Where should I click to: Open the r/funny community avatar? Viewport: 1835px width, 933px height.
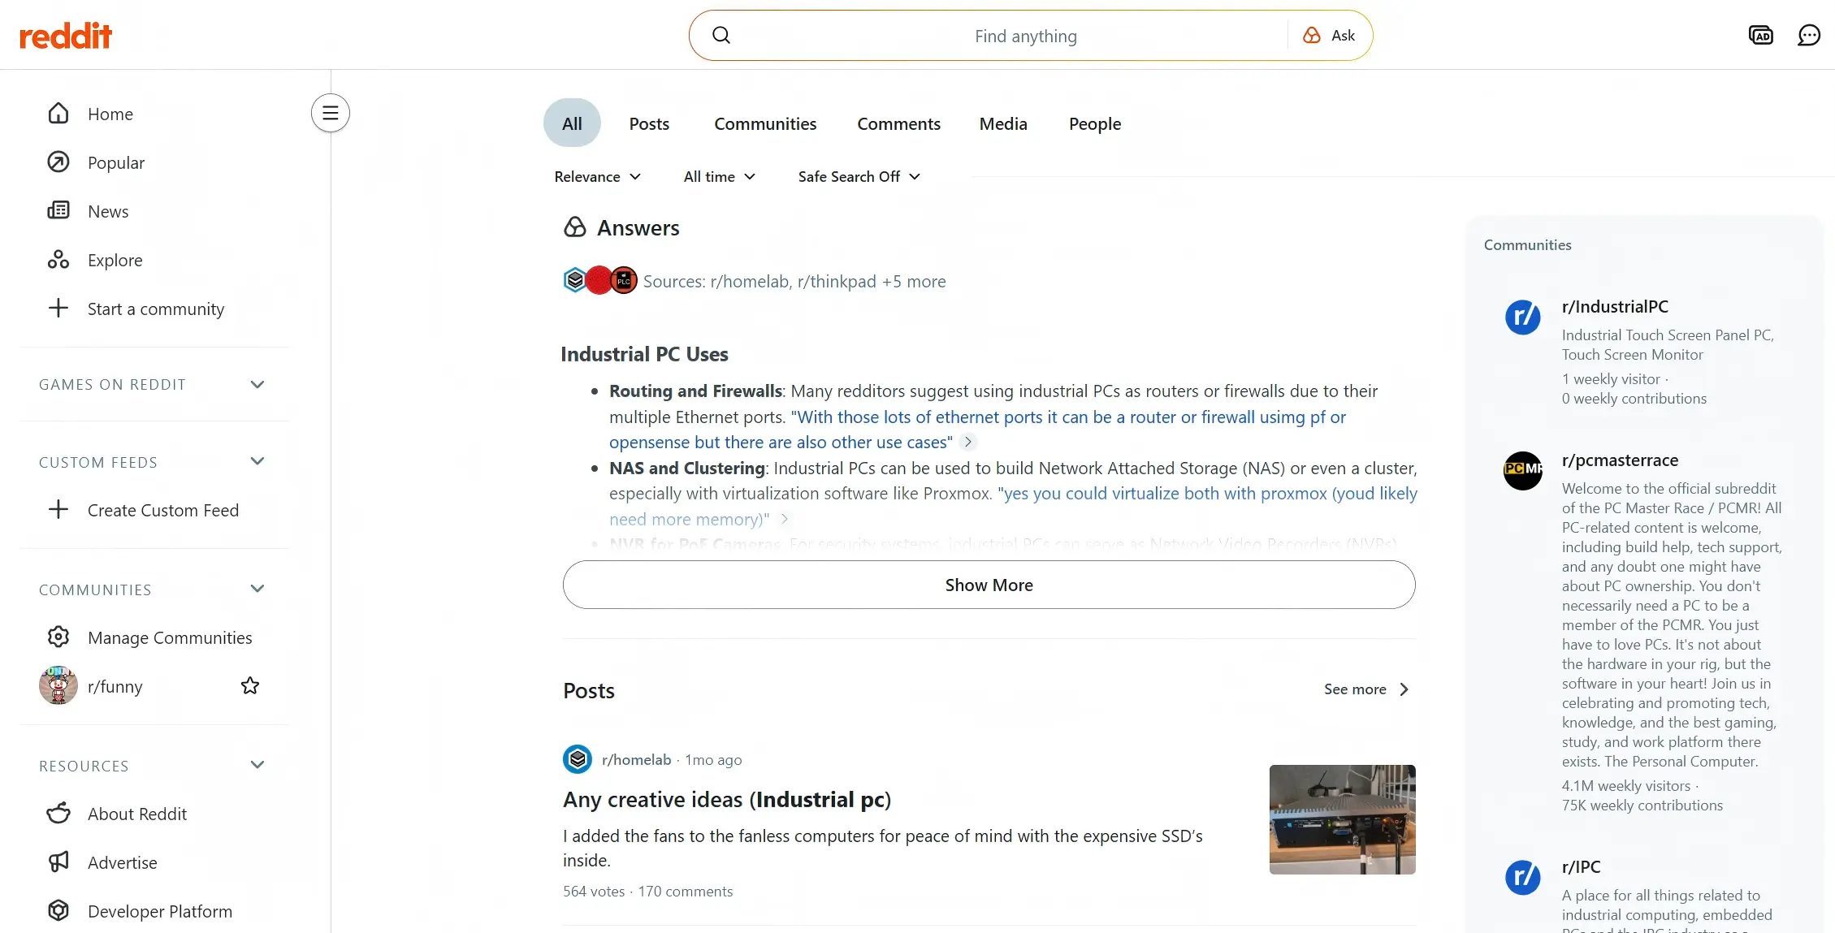coord(58,686)
